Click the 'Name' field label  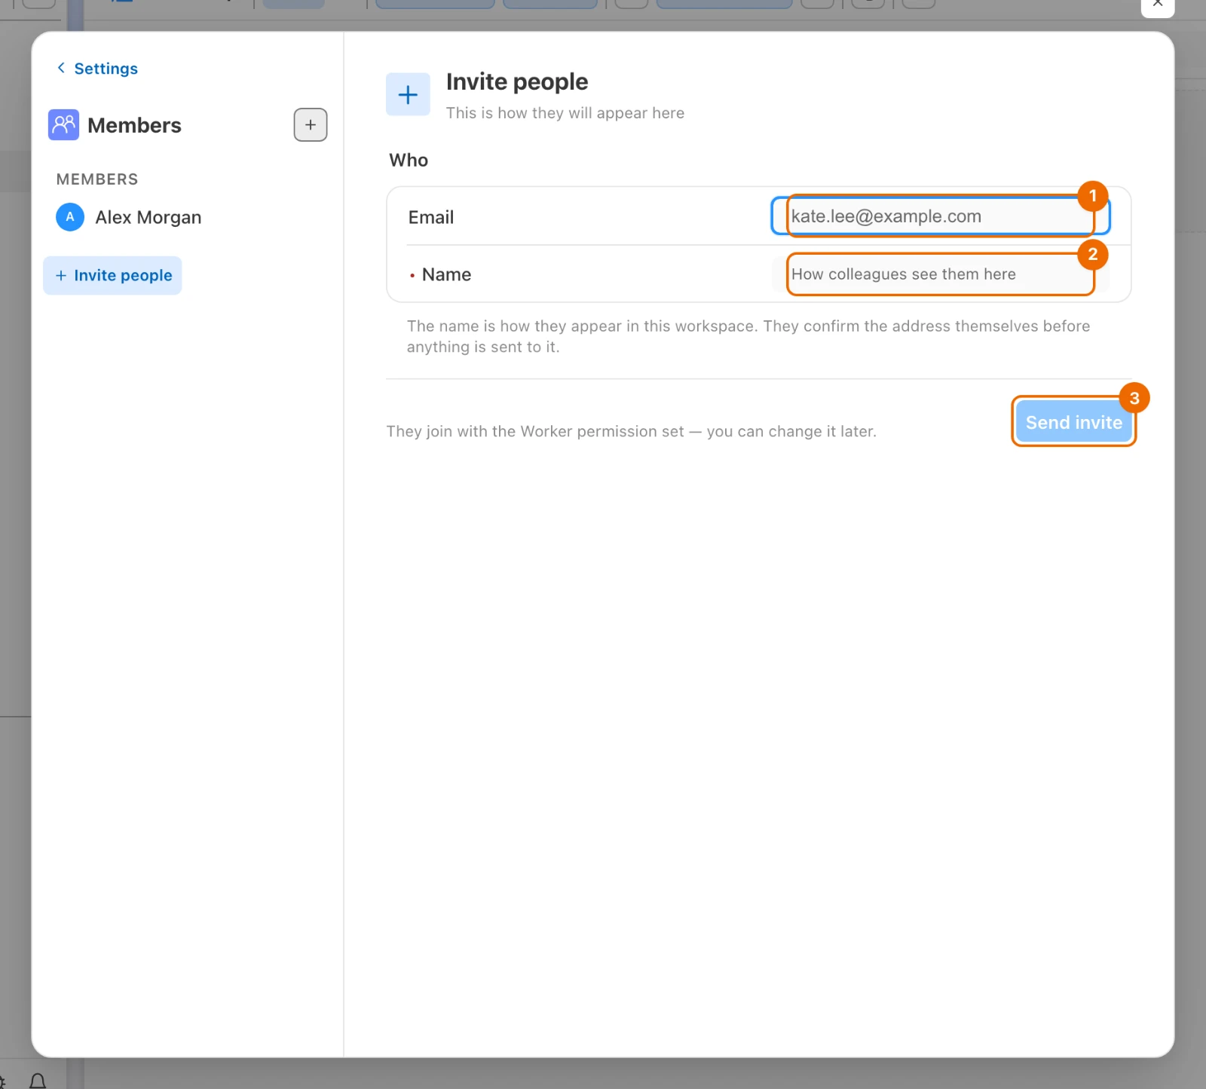point(446,274)
